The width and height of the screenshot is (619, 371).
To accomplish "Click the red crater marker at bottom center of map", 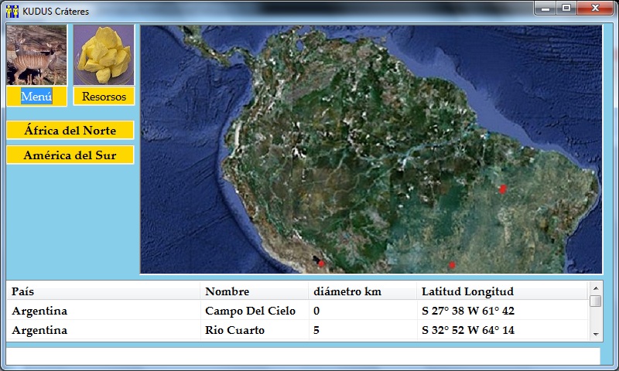I will pyautogui.click(x=453, y=265).
